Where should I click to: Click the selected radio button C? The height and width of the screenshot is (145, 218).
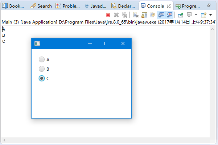click(42, 78)
